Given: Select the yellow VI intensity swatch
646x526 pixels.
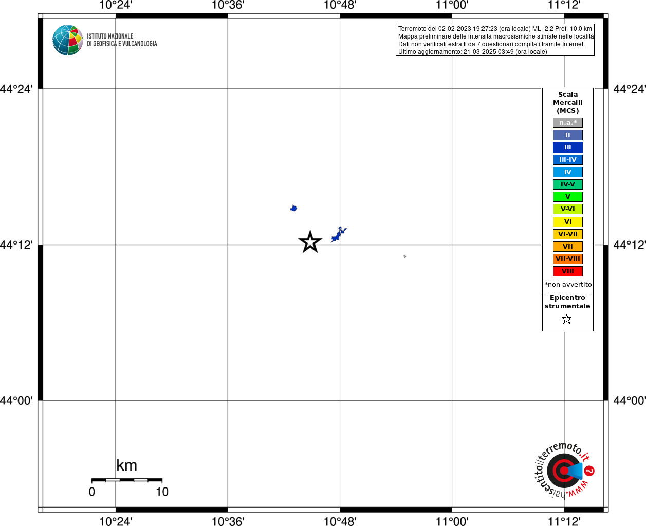Looking at the screenshot, I should click(568, 222).
